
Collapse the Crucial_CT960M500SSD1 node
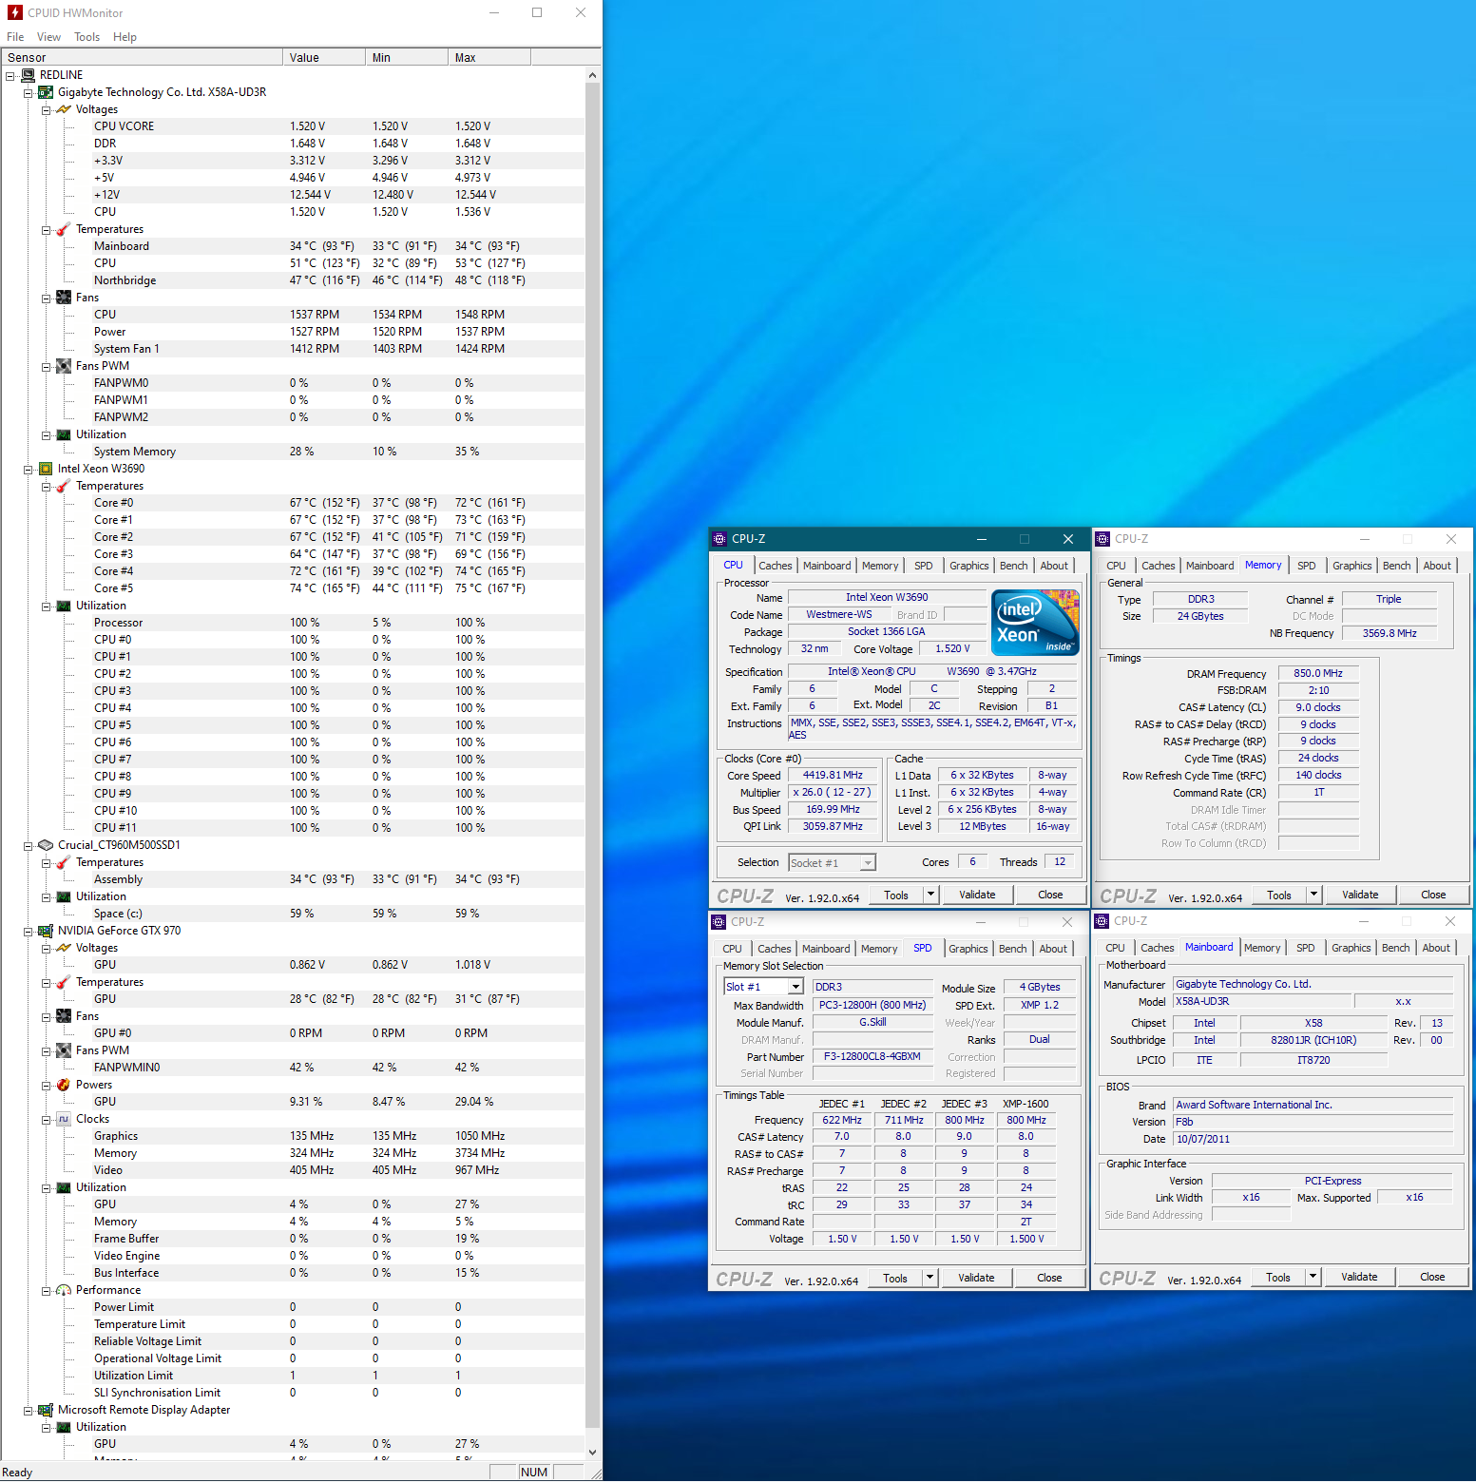click(29, 845)
